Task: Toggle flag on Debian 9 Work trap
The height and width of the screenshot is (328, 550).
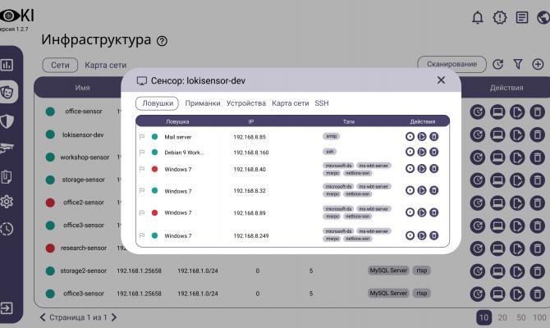Action: click(142, 152)
